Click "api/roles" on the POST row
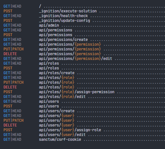The width and height of the screenshot is (165, 149). [49, 68]
